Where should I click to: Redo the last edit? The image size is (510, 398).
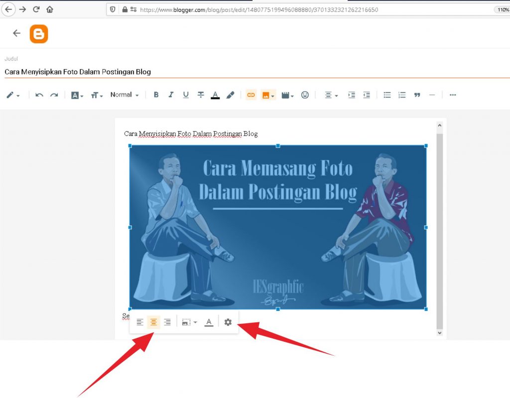(x=54, y=95)
